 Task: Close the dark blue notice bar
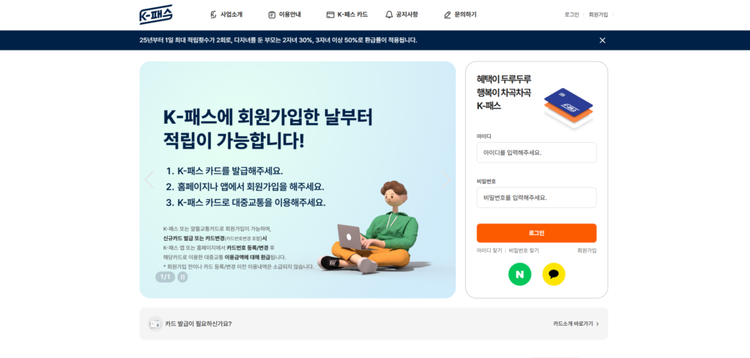[x=602, y=40]
